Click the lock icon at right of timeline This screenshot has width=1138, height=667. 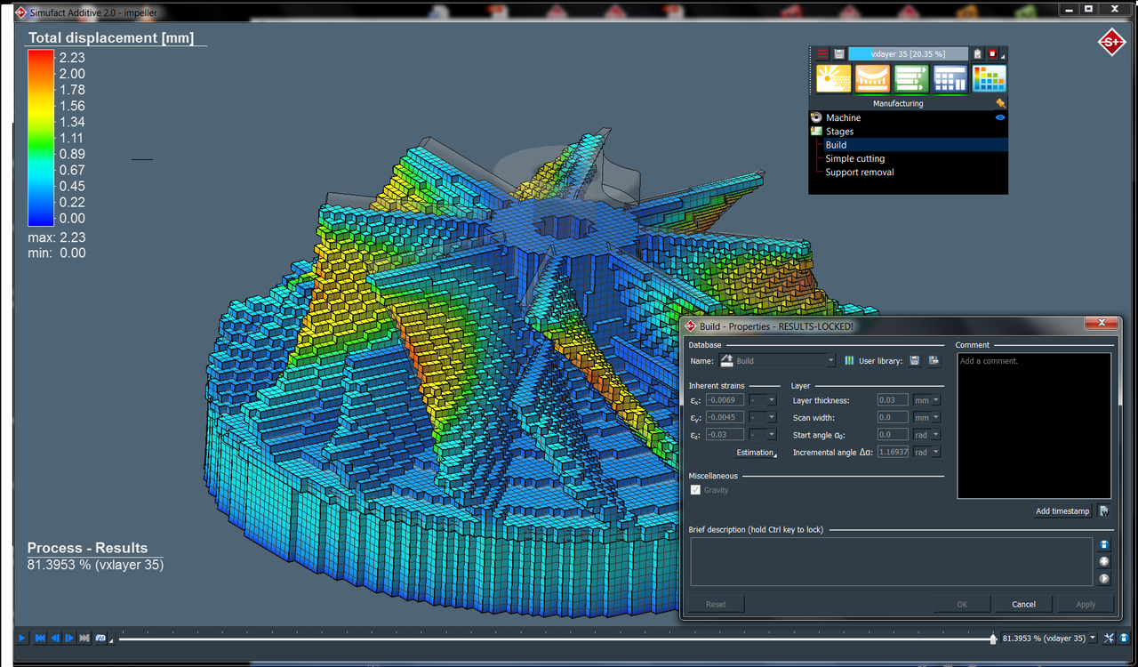click(1124, 639)
